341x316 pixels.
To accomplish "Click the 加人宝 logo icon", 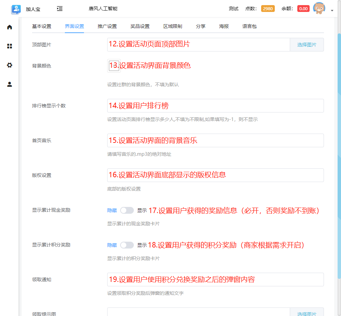I will pos(16,9).
